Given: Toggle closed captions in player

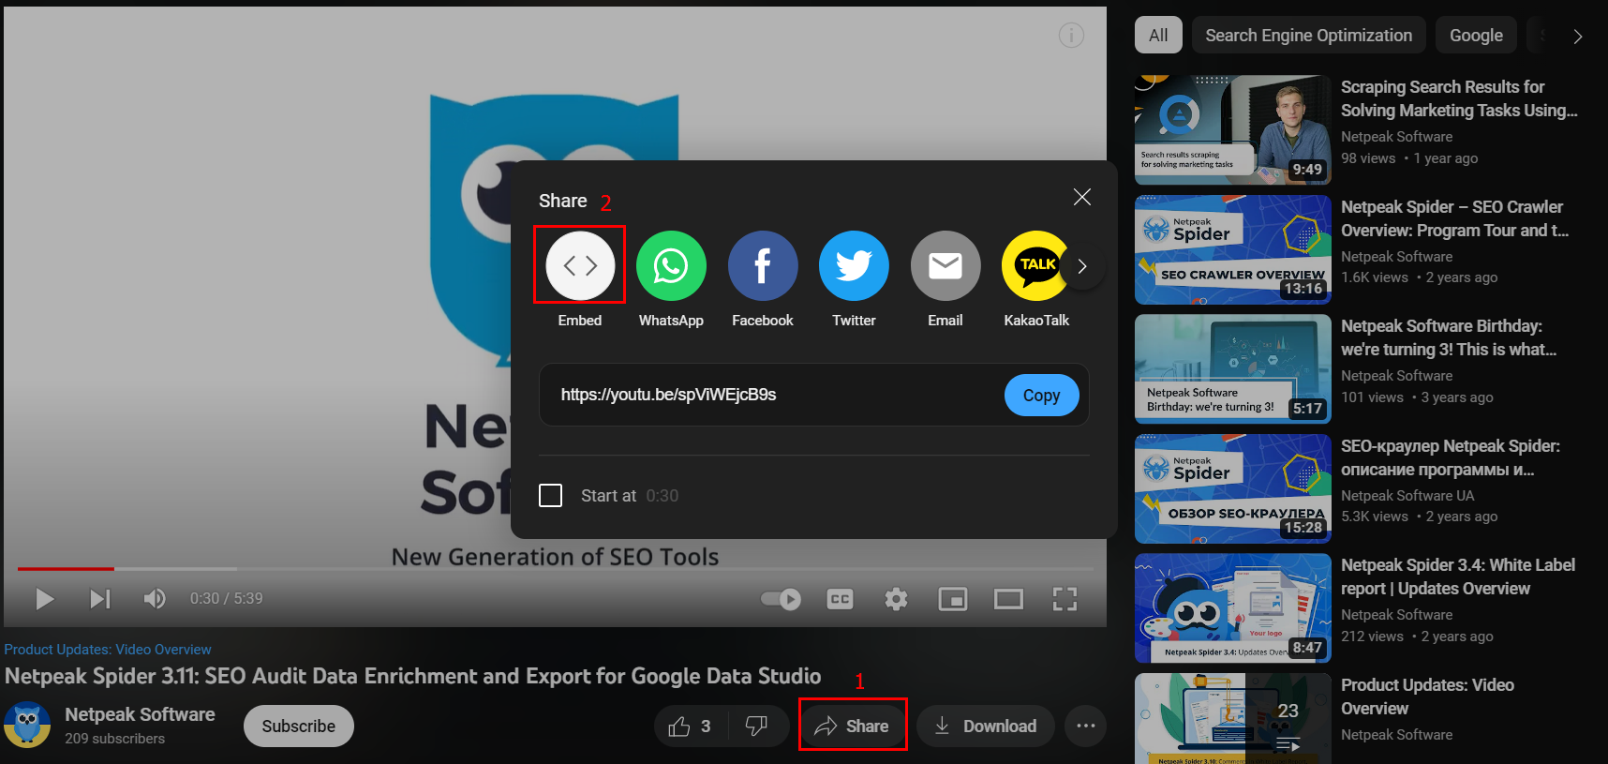Looking at the screenshot, I should point(840,599).
